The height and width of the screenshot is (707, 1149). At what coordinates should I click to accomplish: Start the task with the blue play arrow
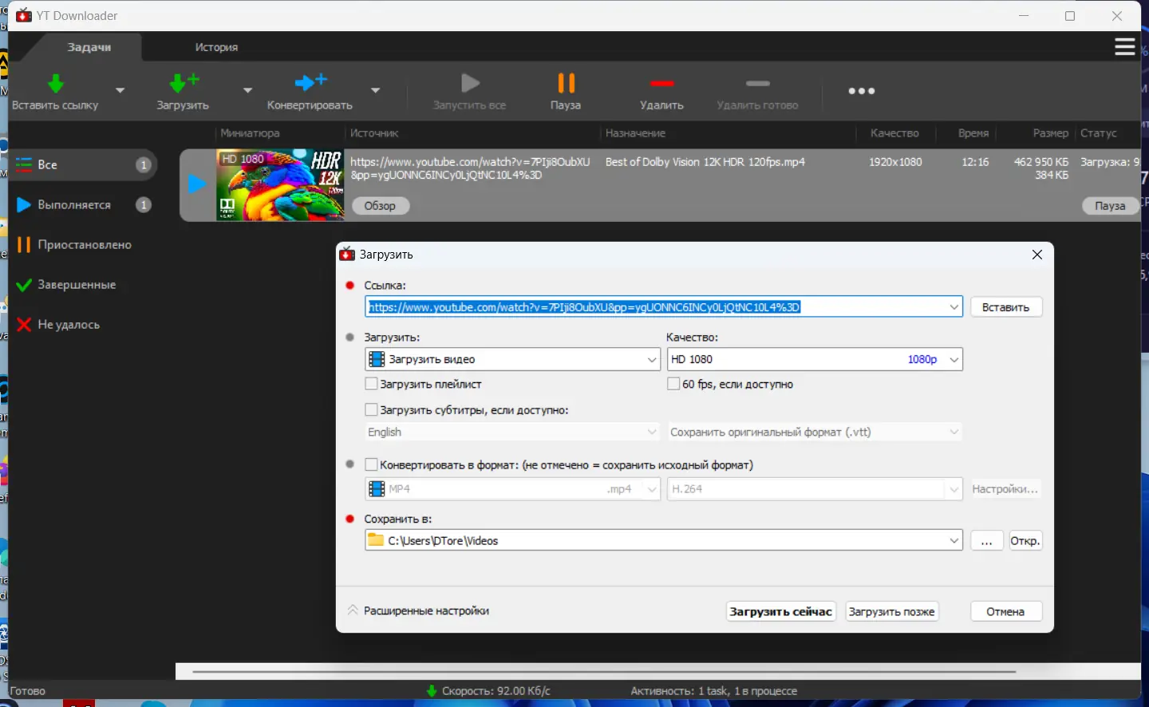pos(196,184)
